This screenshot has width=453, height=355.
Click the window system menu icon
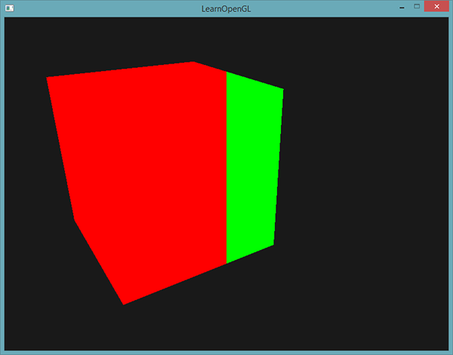(x=9, y=8)
